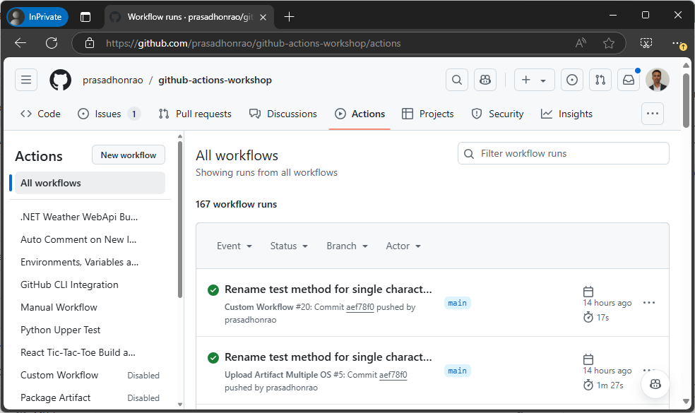This screenshot has height=413, width=695.
Task: Open your Pull requests header icon
Action: [600, 80]
